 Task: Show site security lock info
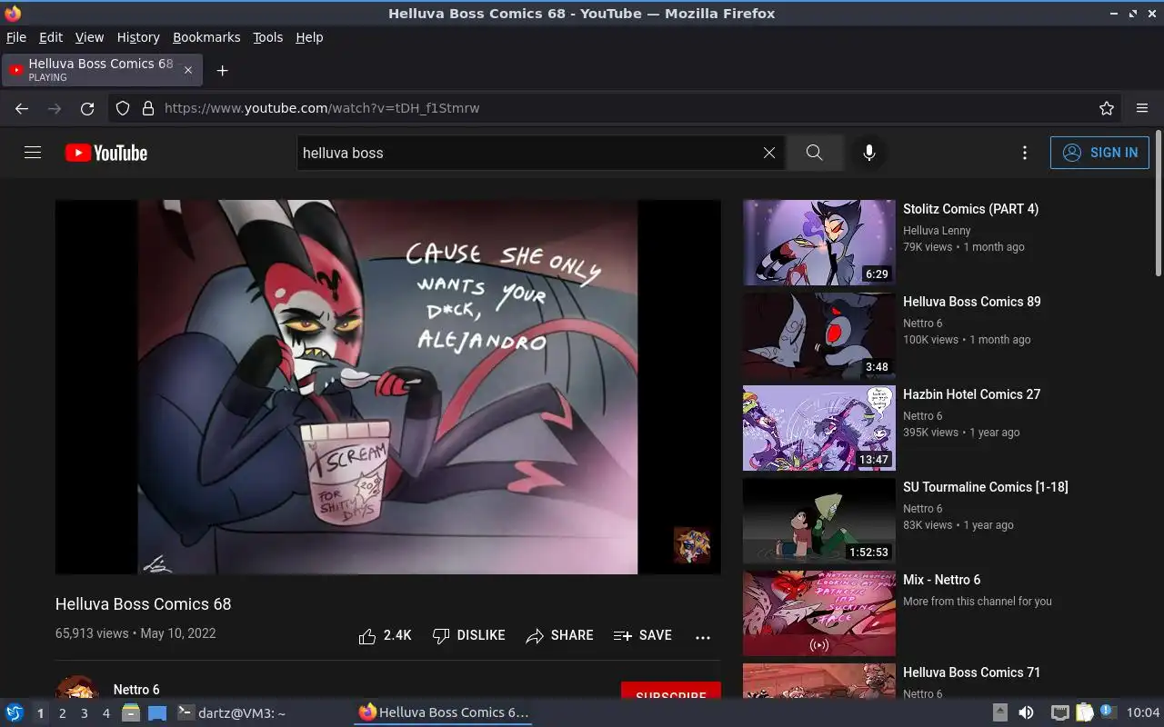(x=148, y=108)
